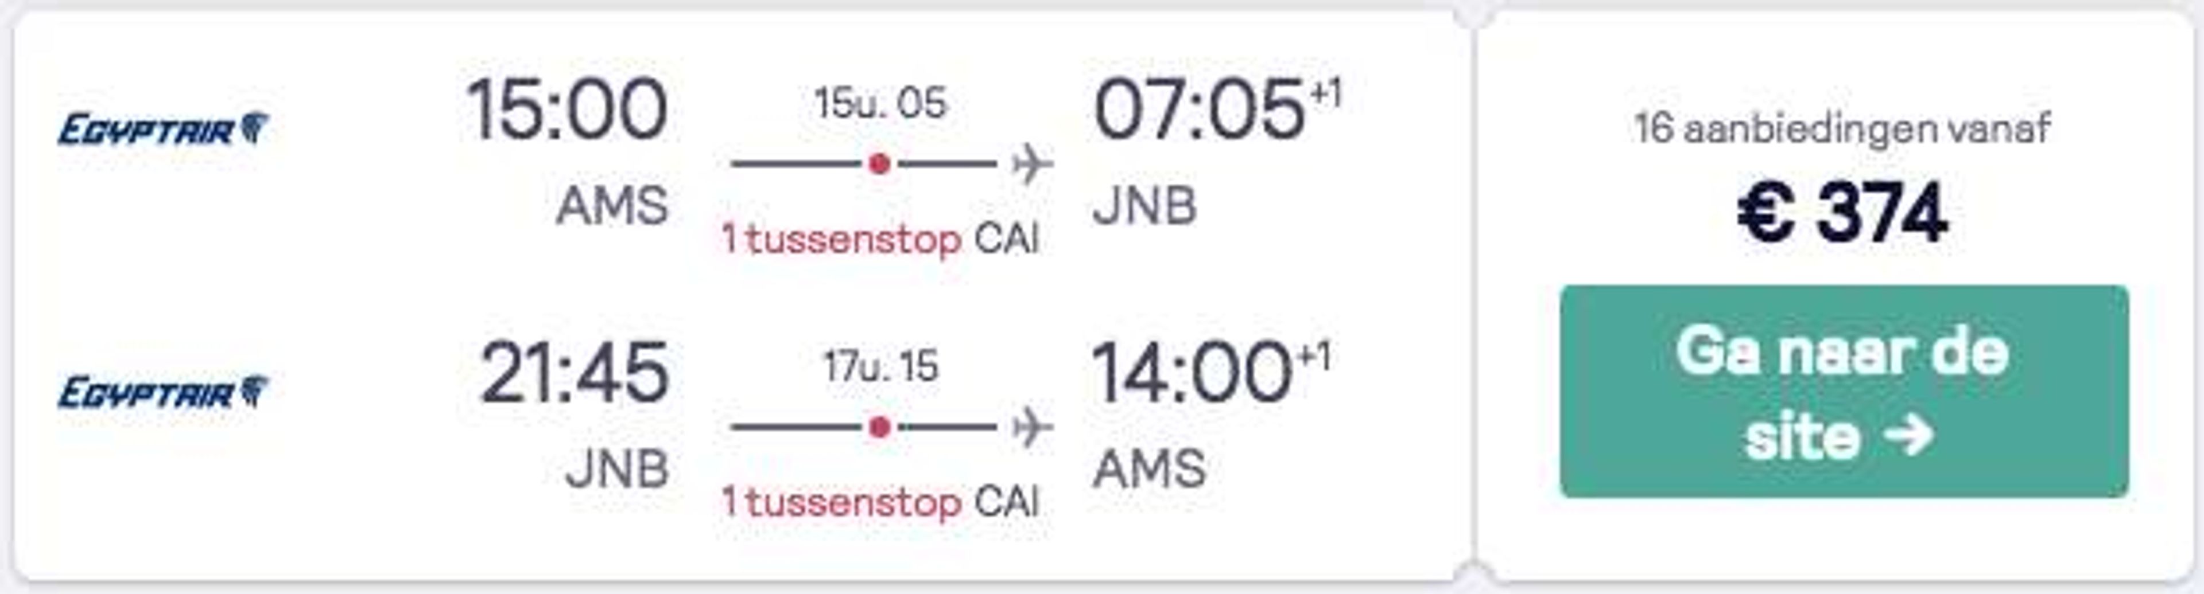
Task: Click '16 aanbiedingen vanaf' text
Action: click(x=1842, y=129)
